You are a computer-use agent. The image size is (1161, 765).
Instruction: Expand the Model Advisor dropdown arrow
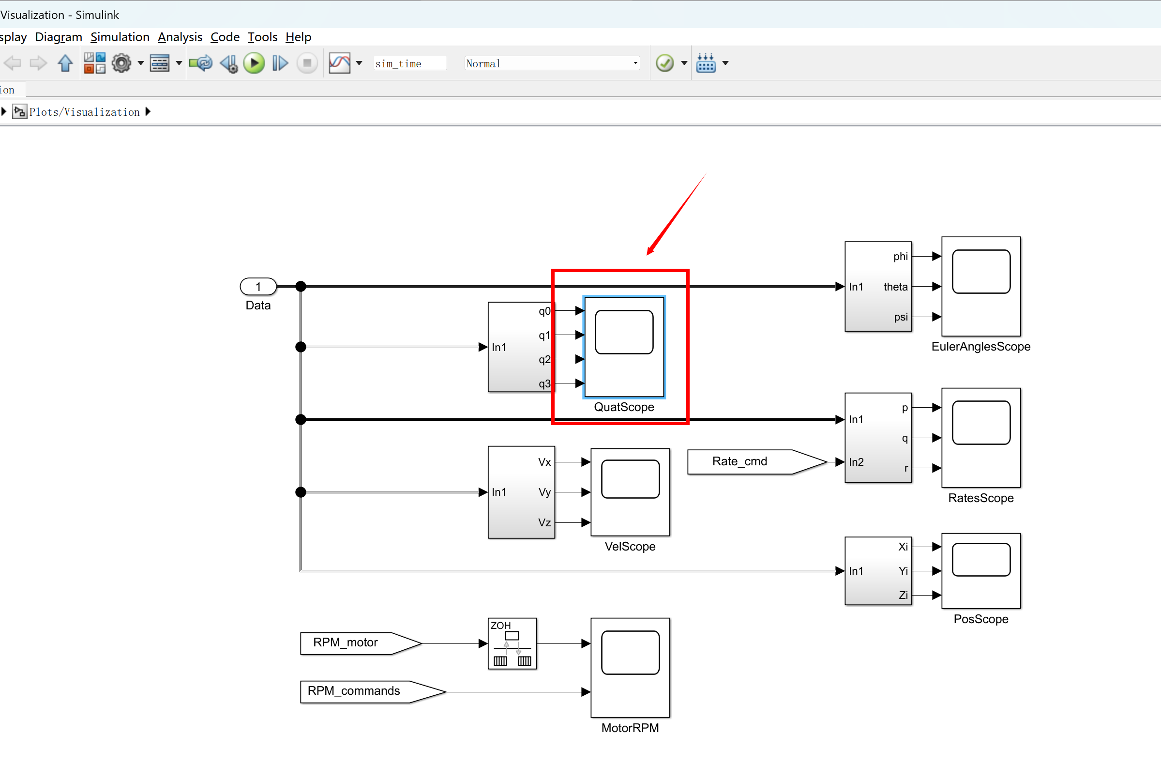(684, 63)
